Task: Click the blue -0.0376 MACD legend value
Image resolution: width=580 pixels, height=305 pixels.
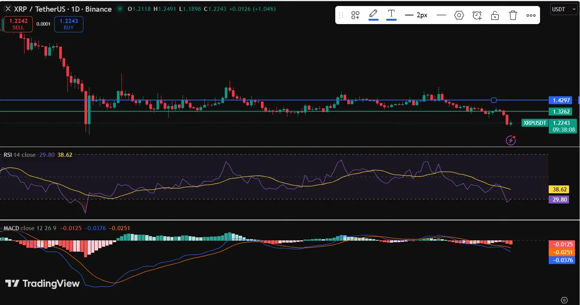Action: [95, 228]
